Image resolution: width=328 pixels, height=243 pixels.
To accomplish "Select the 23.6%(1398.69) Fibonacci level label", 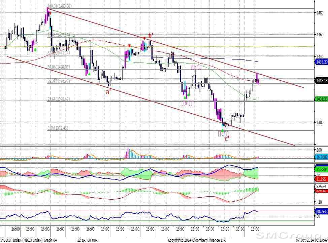I will pos(58,99).
